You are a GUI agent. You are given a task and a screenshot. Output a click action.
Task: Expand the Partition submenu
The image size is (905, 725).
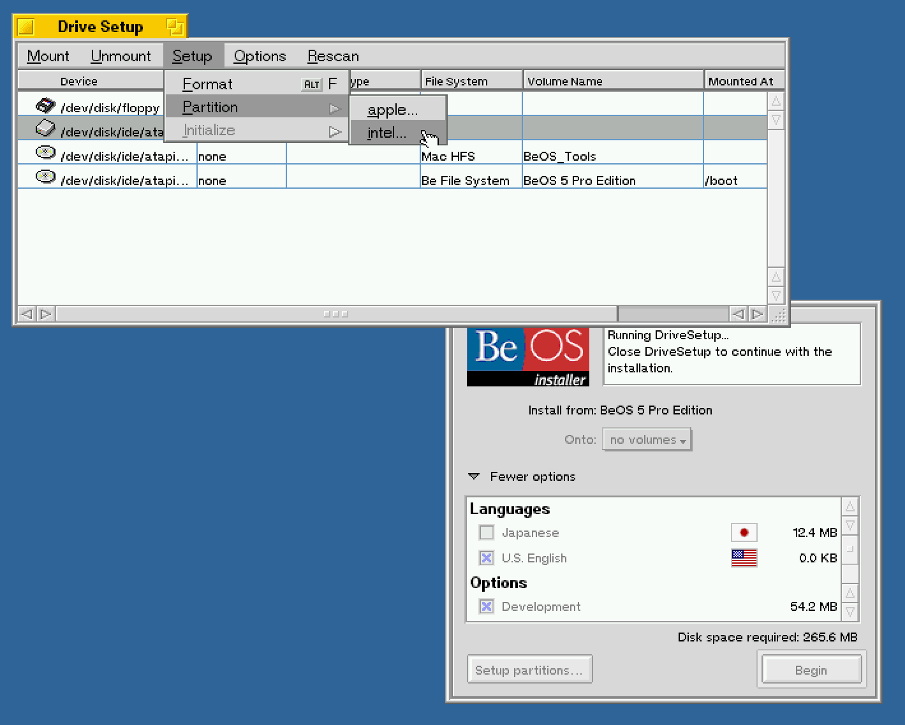coord(210,106)
